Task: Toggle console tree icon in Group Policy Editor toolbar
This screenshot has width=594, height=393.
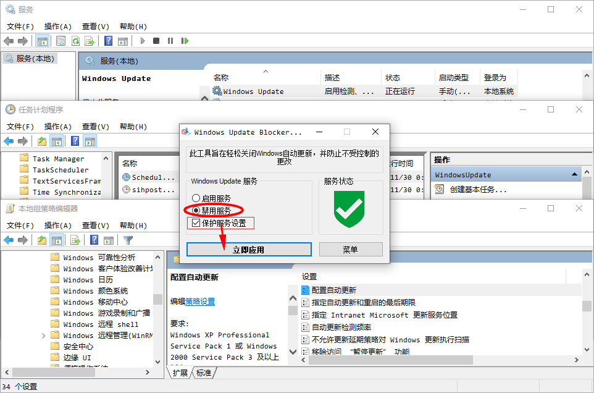Action: pos(56,240)
